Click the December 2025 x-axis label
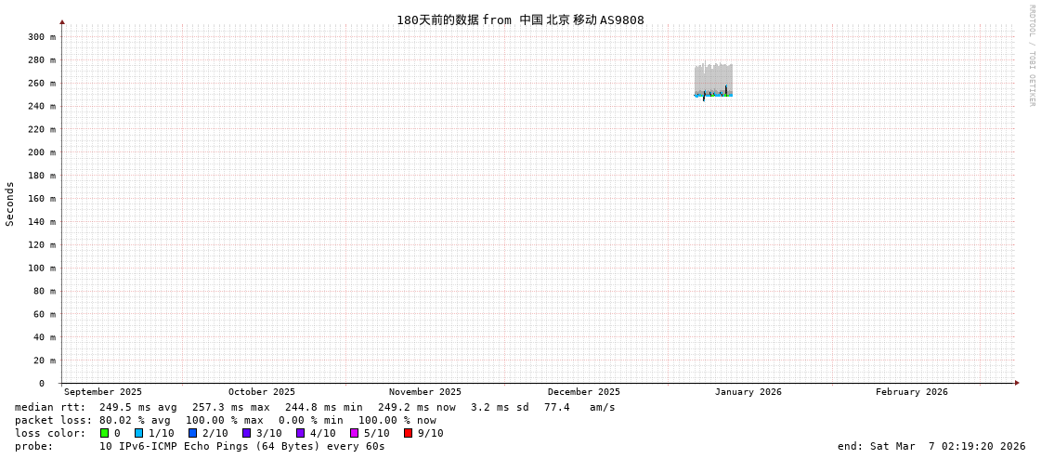The width and height of the screenshot is (1041, 459). [583, 392]
